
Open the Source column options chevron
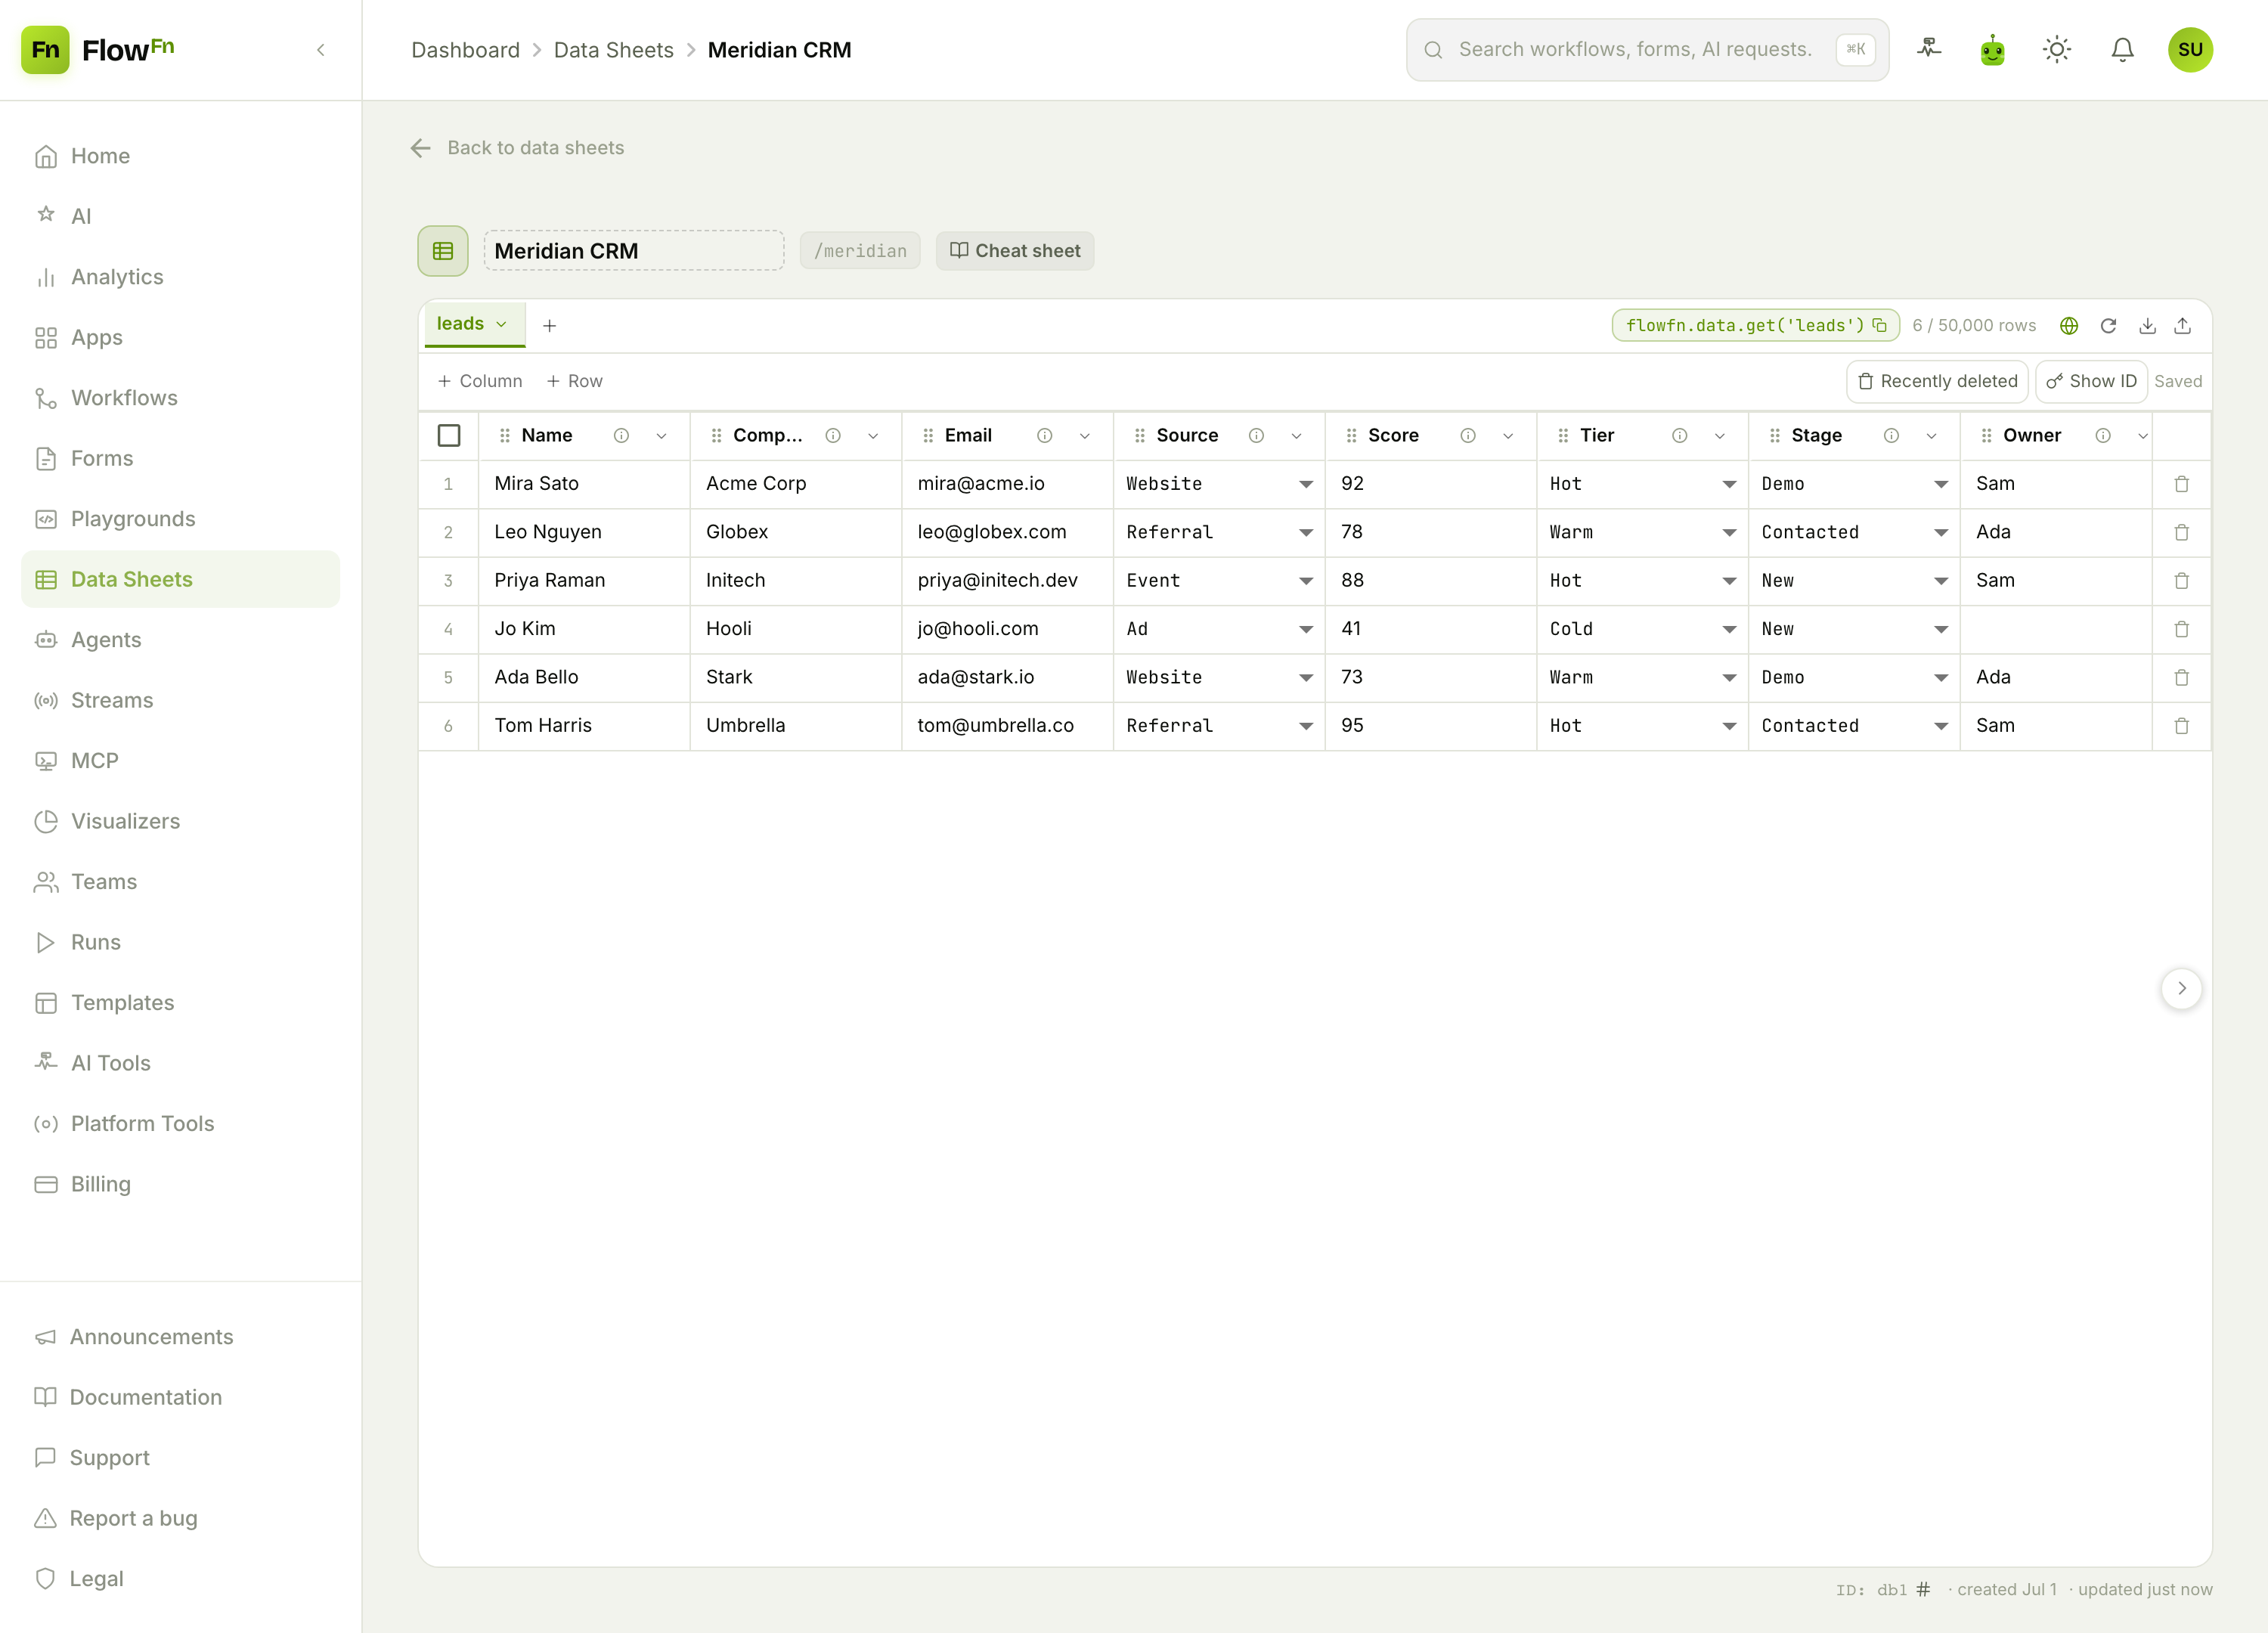tap(1296, 436)
